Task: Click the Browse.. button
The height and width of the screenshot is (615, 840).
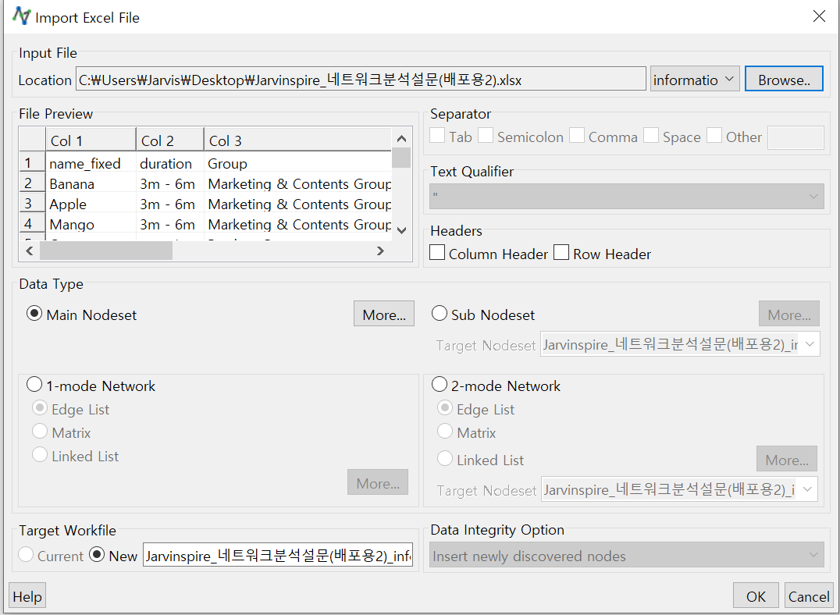Action: (784, 79)
